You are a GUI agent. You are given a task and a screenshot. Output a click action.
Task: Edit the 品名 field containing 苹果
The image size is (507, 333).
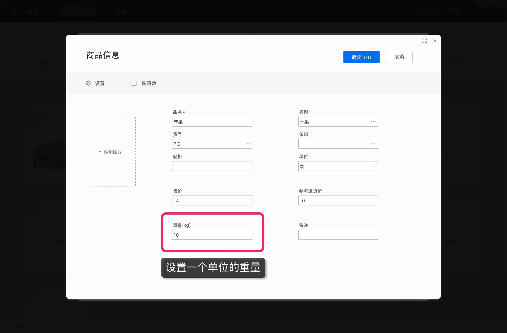point(212,122)
